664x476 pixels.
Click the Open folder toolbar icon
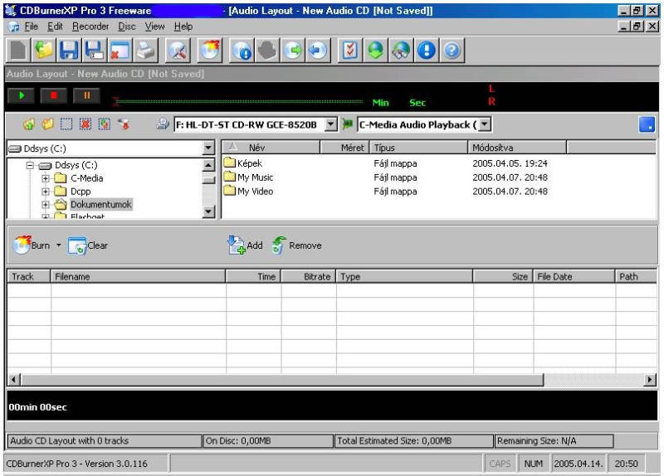(43, 51)
